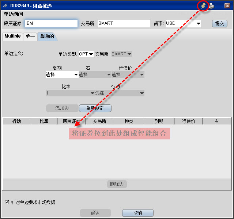Close the 组合挑选 window
The width and height of the screenshot is (234, 219).
(x=227, y=6)
